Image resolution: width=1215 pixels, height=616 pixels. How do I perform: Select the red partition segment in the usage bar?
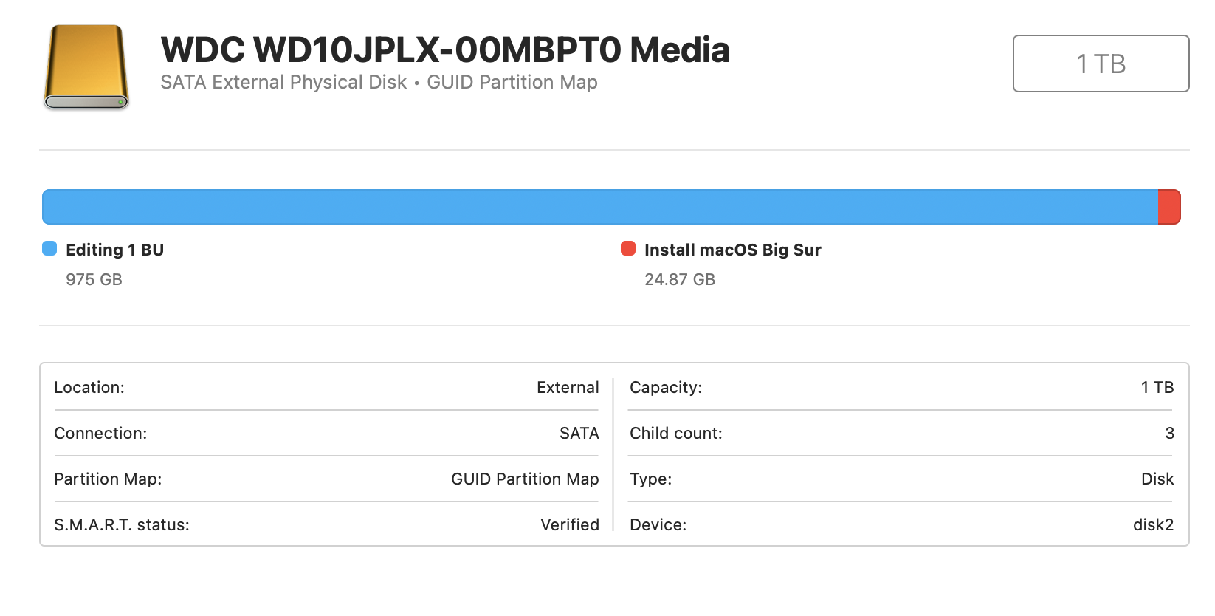pos(1169,207)
